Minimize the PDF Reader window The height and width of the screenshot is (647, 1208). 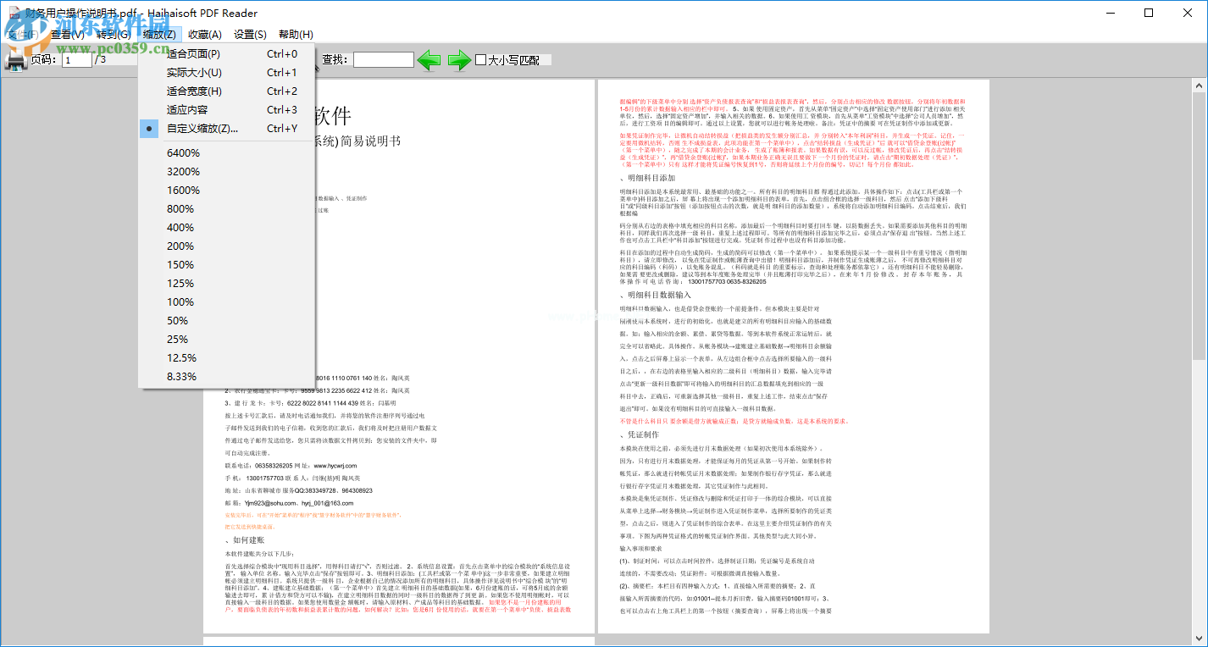pyautogui.click(x=1111, y=13)
